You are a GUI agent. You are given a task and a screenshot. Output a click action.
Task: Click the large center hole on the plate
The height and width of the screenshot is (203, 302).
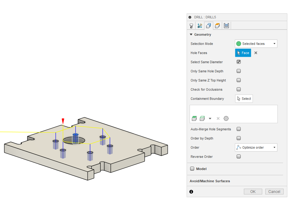click(x=74, y=140)
